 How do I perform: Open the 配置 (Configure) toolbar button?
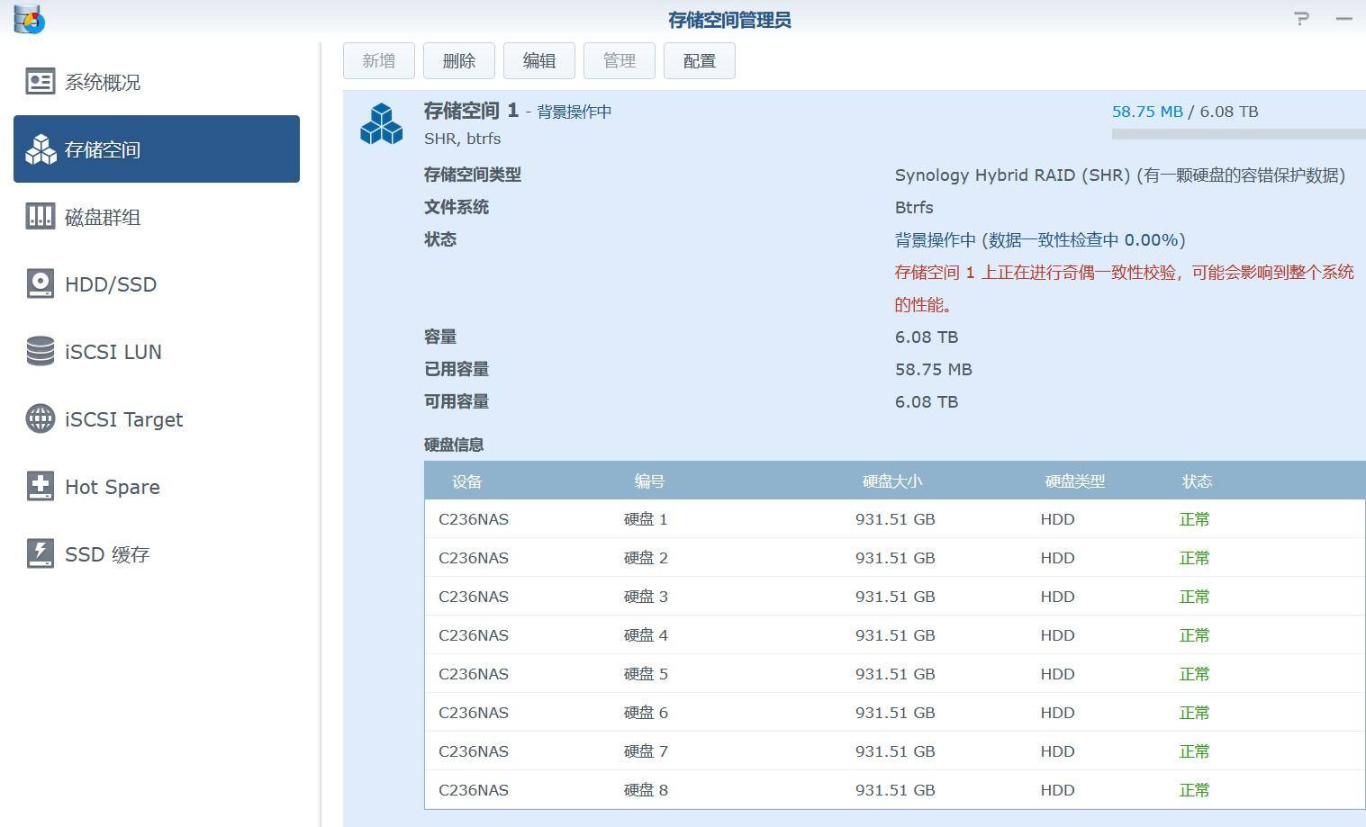[x=699, y=60]
